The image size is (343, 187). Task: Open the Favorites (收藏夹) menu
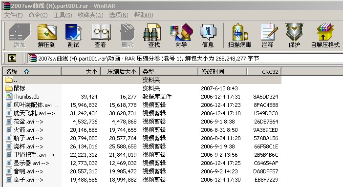(x=90, y=15)
